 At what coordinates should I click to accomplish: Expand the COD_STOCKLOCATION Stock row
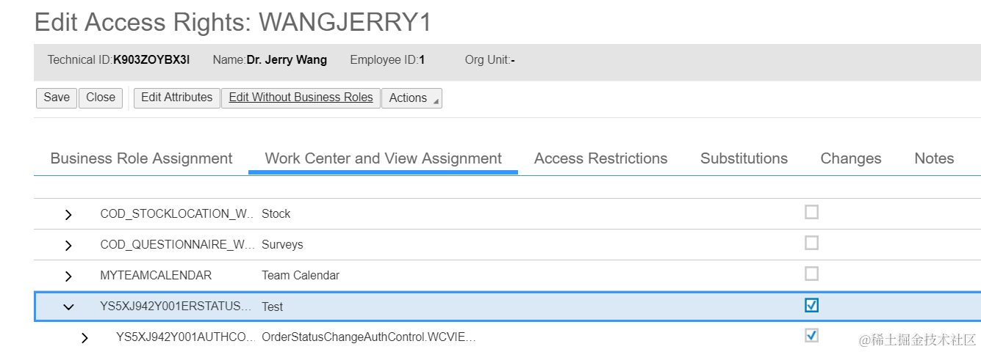click(68, 214)
